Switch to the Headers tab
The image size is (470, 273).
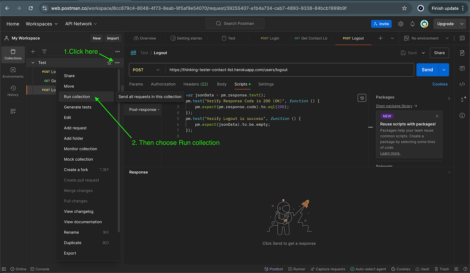(x=195, y=84)
